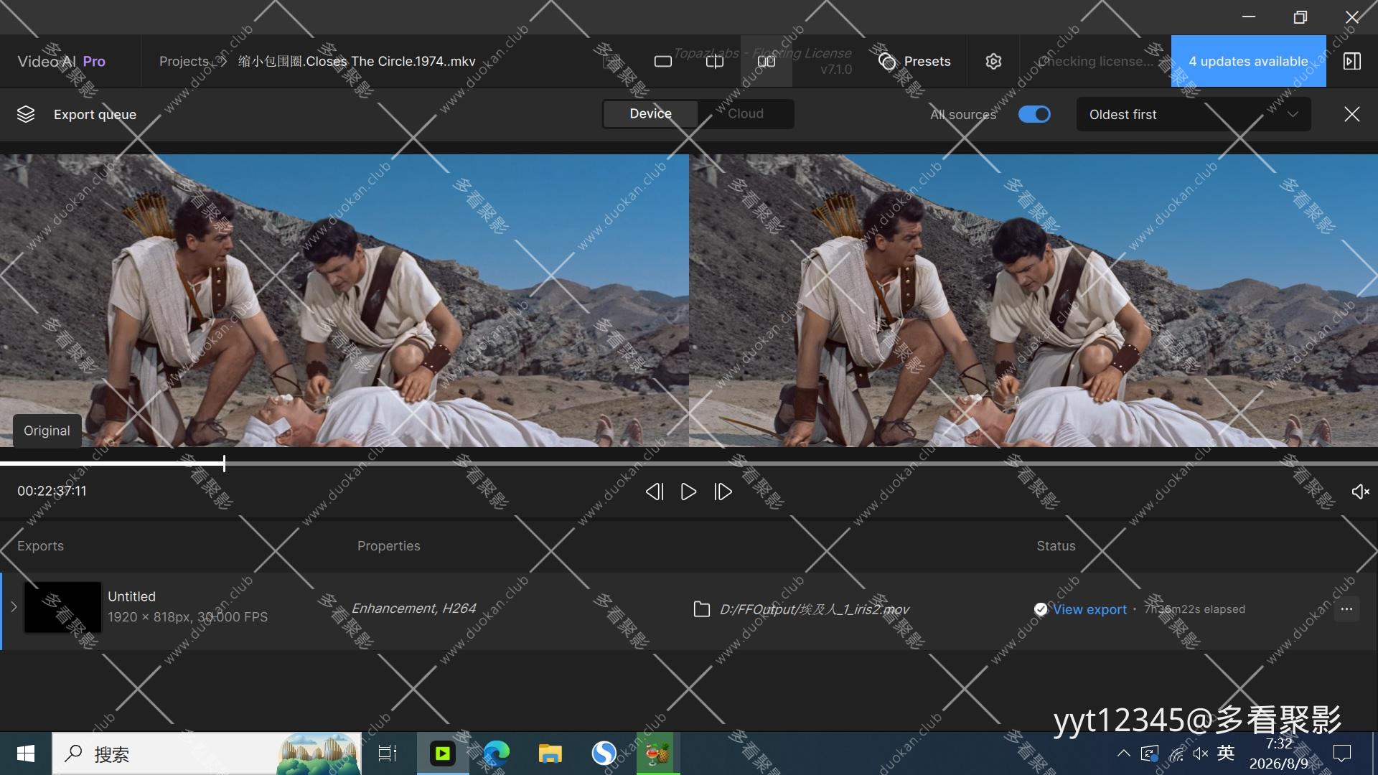Click the Original preview label

(47, 431)
